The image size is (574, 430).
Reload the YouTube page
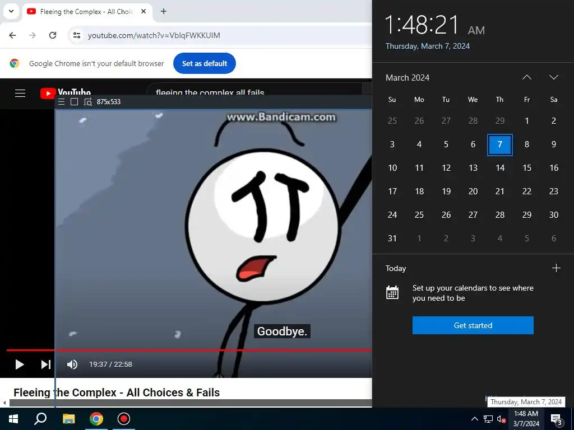tap(53, 35)
